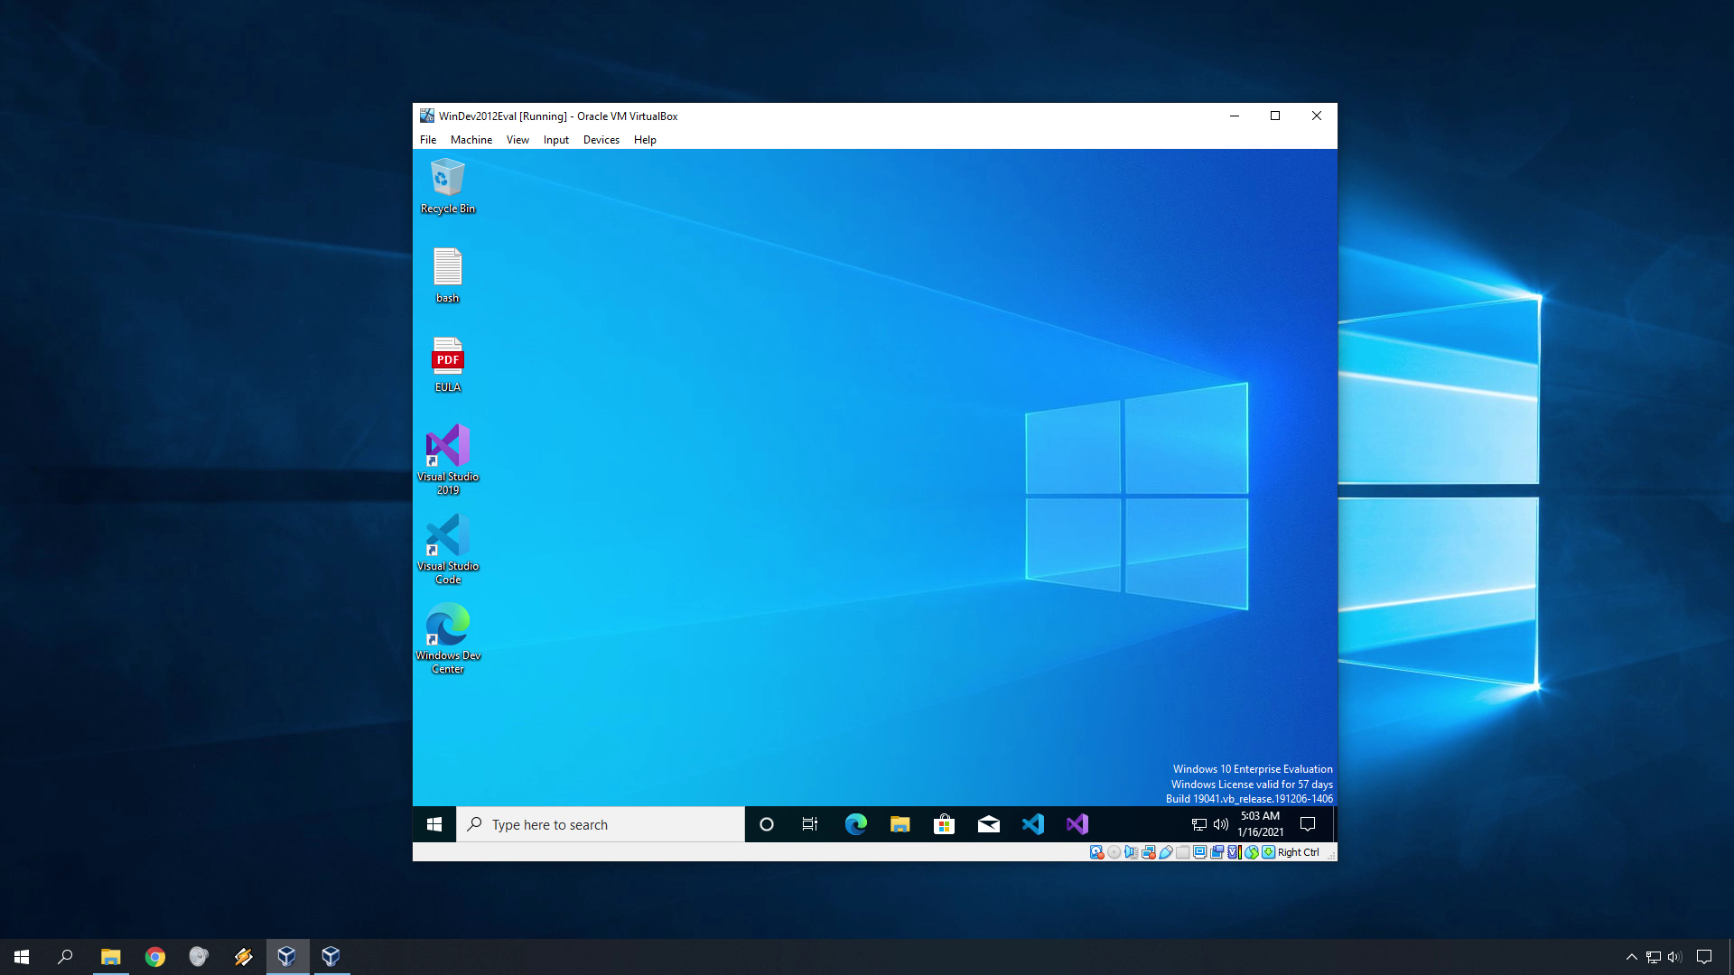Expand VirtualBox Help menu
The width and height of the screenshot is (1734, 975).
pos(644,139)
